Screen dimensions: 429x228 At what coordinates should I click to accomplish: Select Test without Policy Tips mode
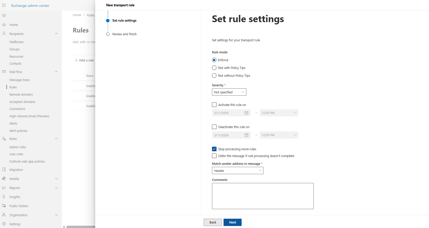[214, 76]
